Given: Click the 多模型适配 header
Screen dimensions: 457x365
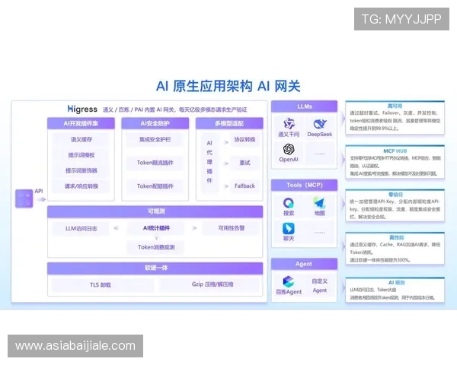Looking at the screenshot, I should coord(229,123).
